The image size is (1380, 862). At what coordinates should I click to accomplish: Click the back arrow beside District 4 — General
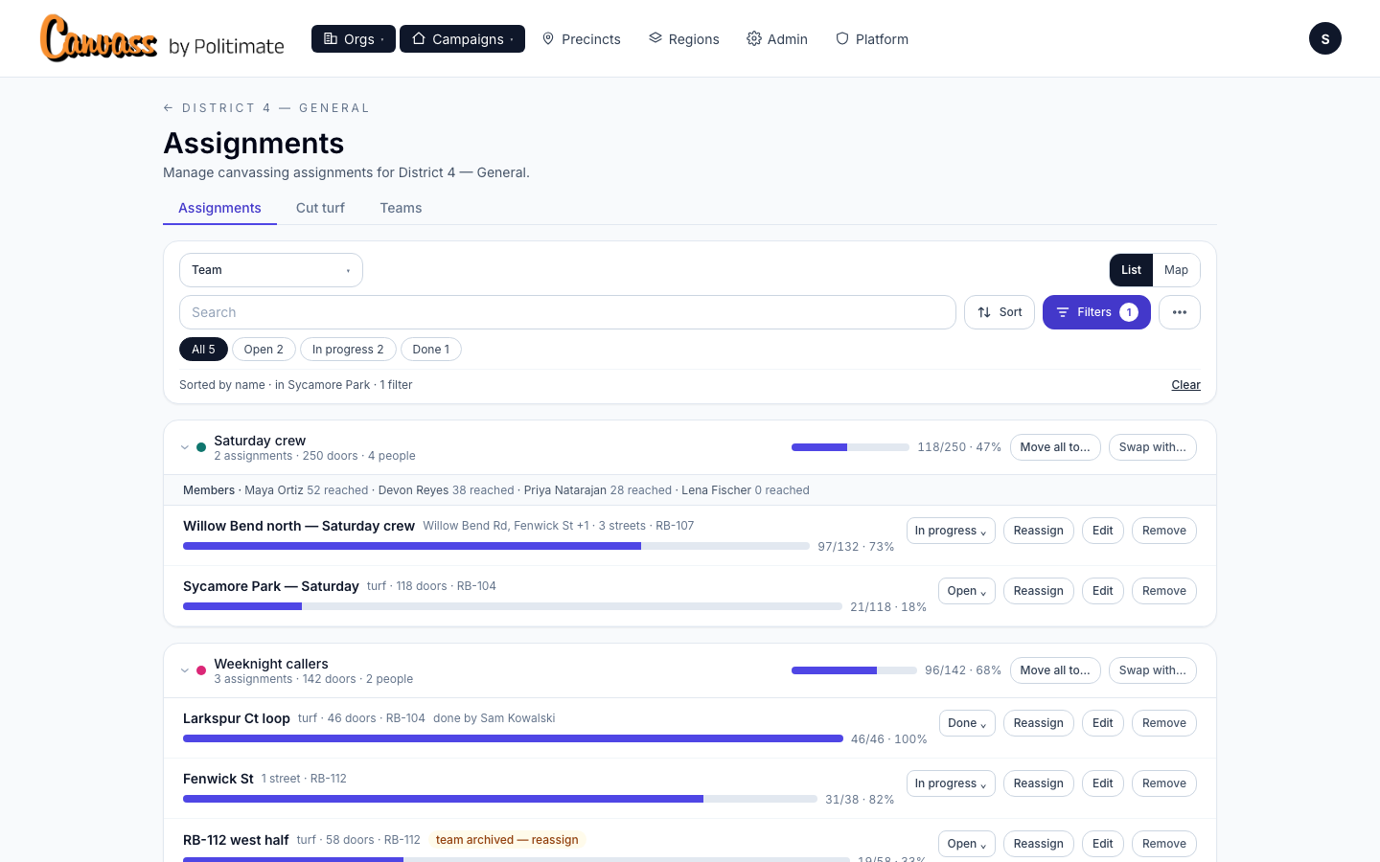point(169,108)
